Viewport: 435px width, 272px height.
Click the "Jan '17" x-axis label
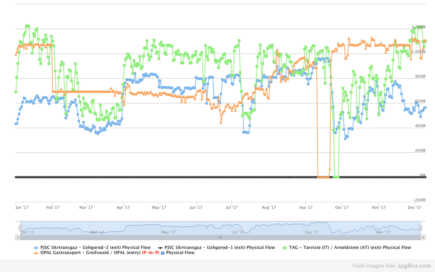pos(22,207)
